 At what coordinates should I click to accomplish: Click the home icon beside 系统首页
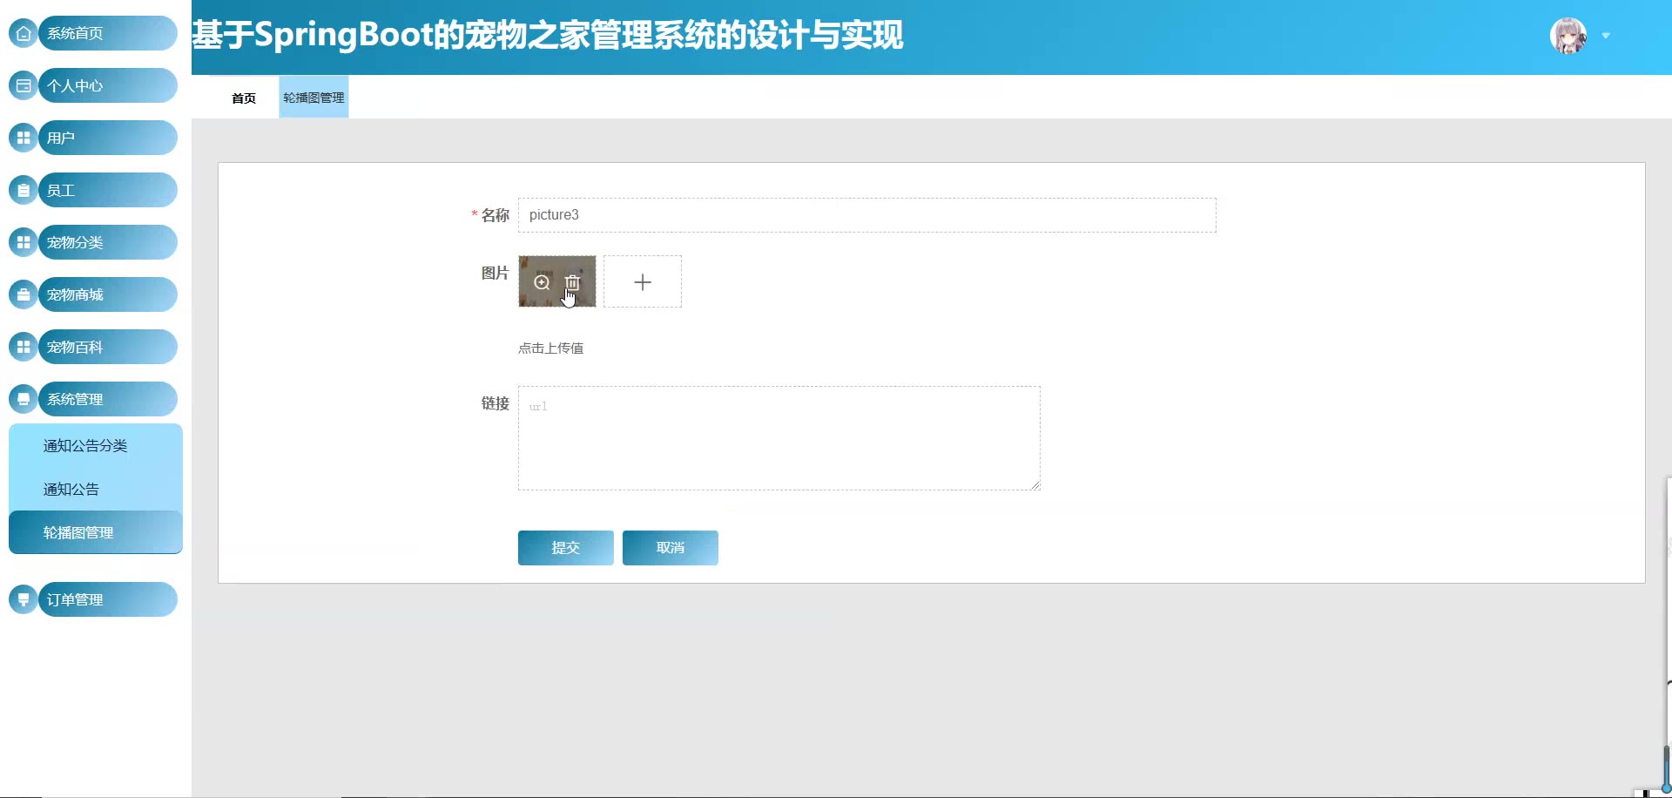[x=24, y=34]
